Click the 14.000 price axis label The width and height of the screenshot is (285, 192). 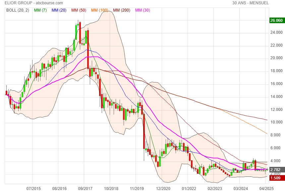coord(276,97)
